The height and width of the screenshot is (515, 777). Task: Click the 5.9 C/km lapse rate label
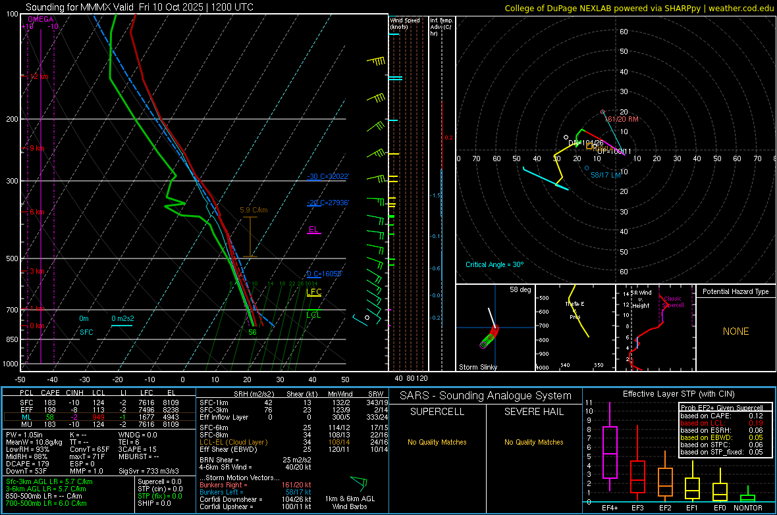(254, 210)
